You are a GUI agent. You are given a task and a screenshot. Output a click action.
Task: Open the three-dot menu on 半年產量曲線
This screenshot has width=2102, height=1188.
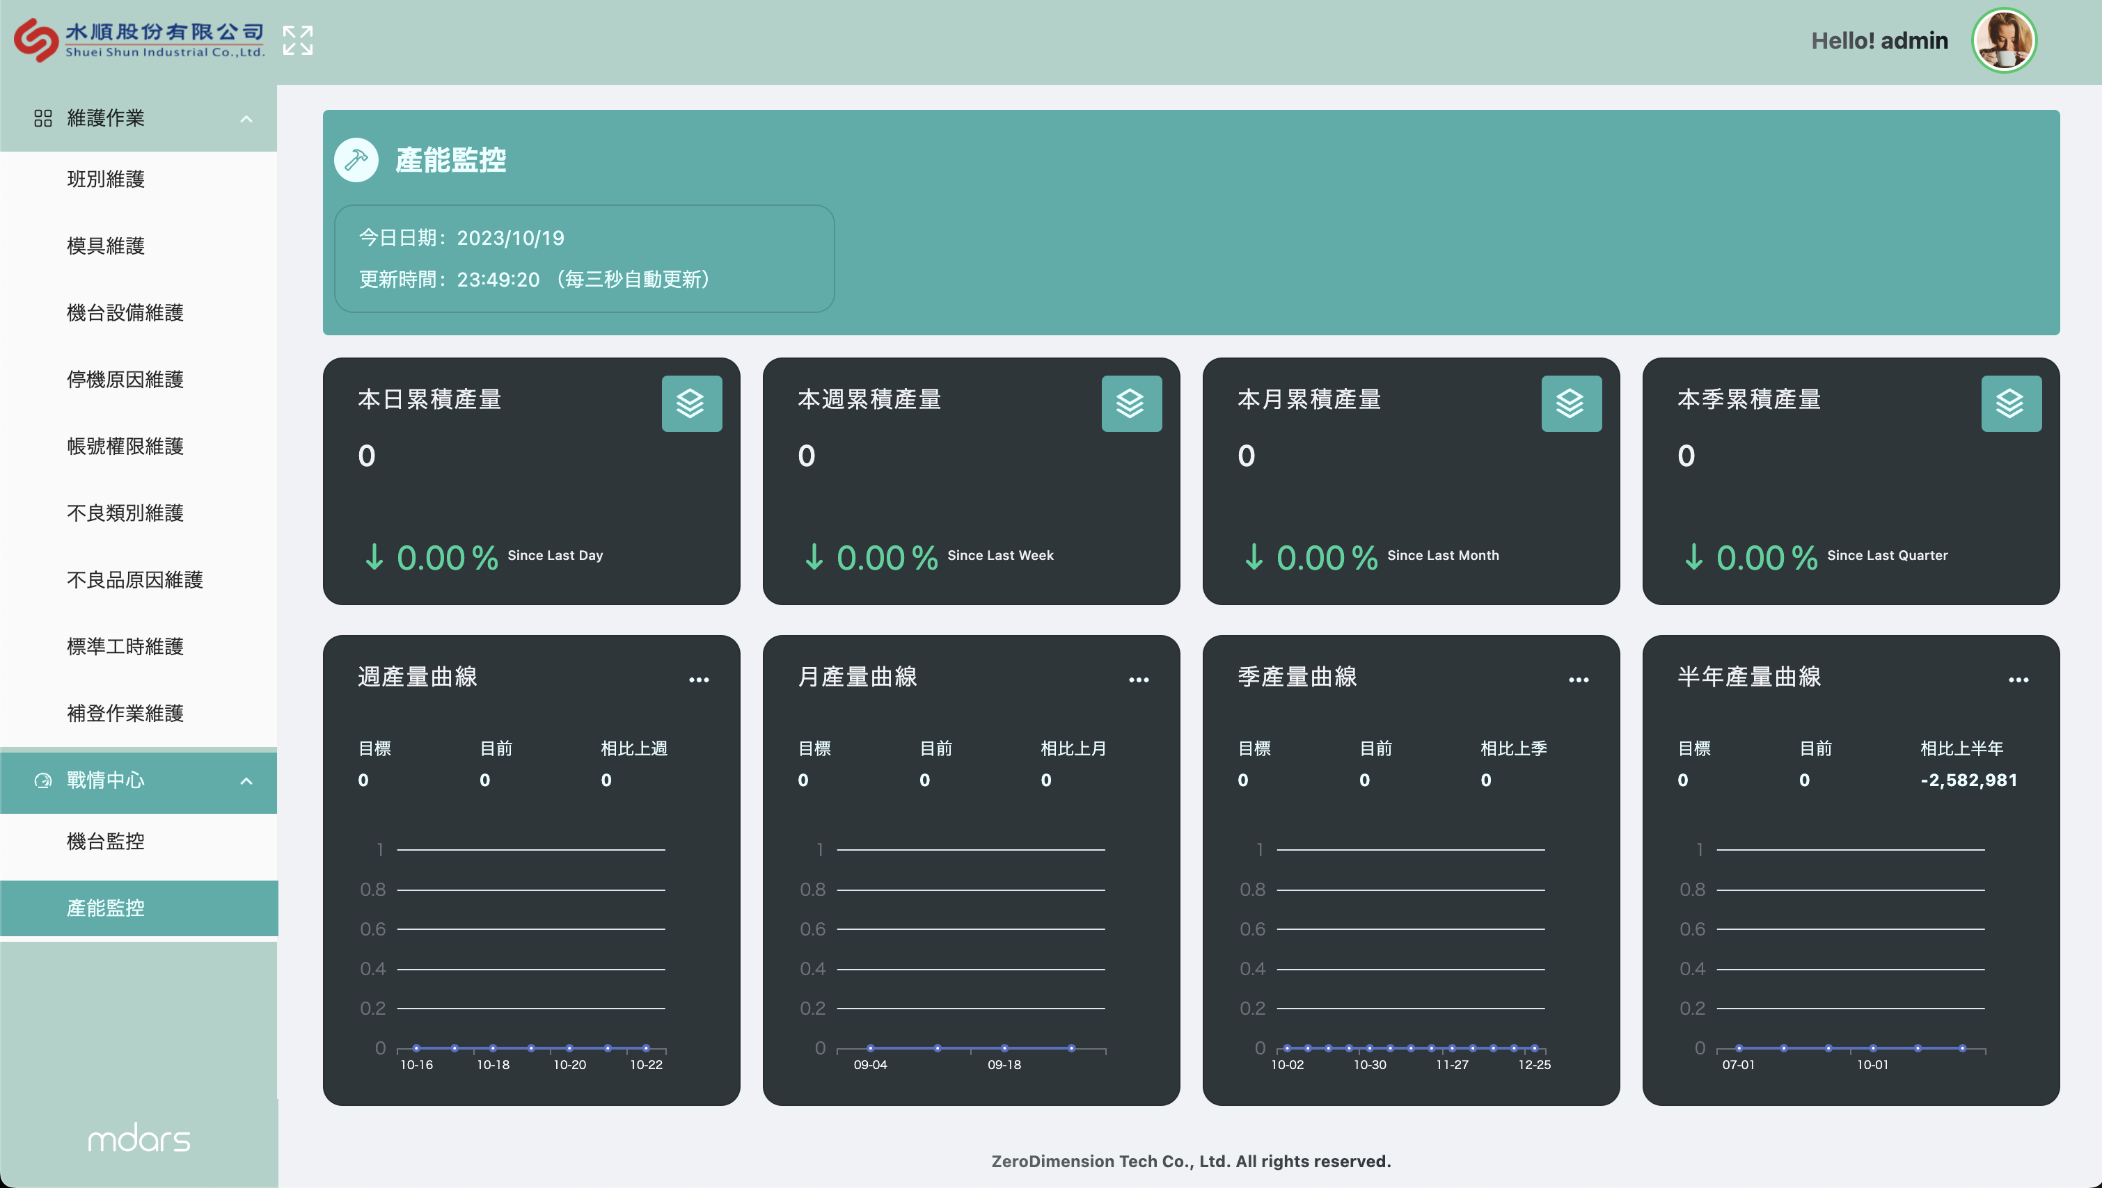[2018, 680]
